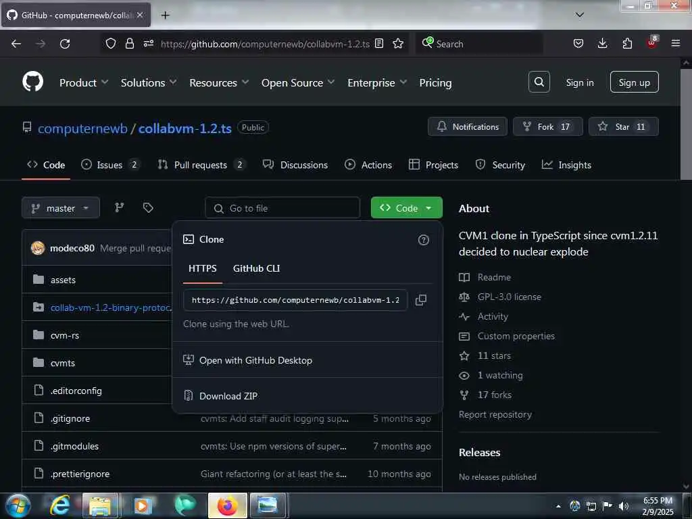Viewport: 692px width, 519px height.
Task: Click the Firefox Search box
Action: coord(478,44)
